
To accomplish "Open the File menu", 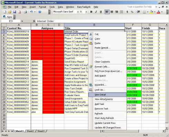I will 10,7.
